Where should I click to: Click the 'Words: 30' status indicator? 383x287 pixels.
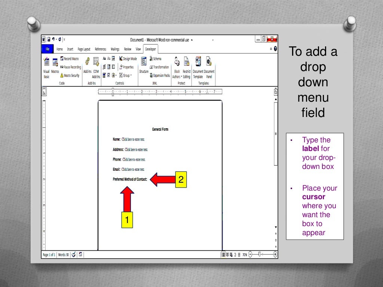[x=64, y=255]
